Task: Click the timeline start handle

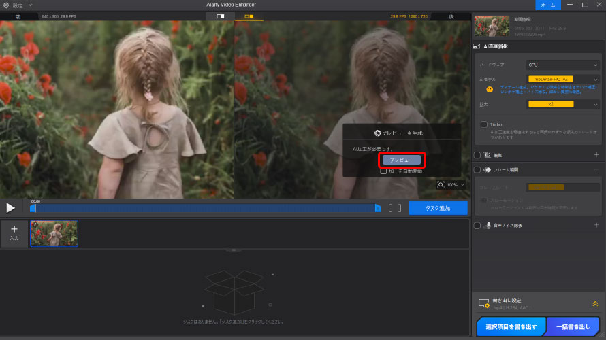Action: [x=33, y=208]
